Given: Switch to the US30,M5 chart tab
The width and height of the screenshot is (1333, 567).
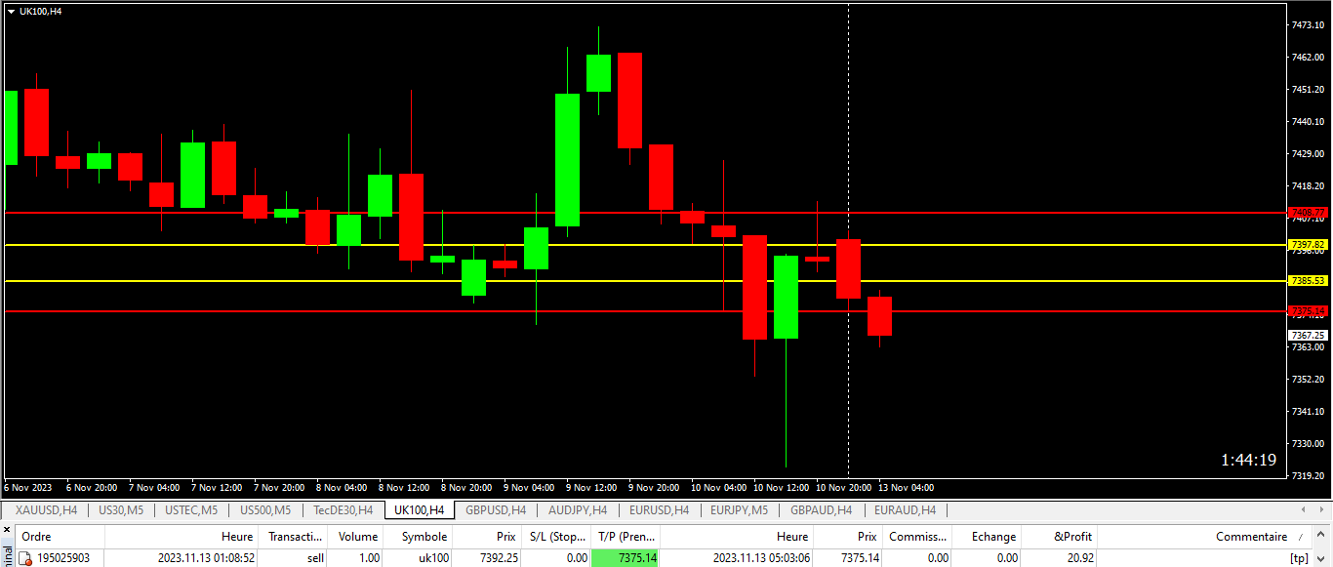Looking at the screenshot, I should click(121, 509).
